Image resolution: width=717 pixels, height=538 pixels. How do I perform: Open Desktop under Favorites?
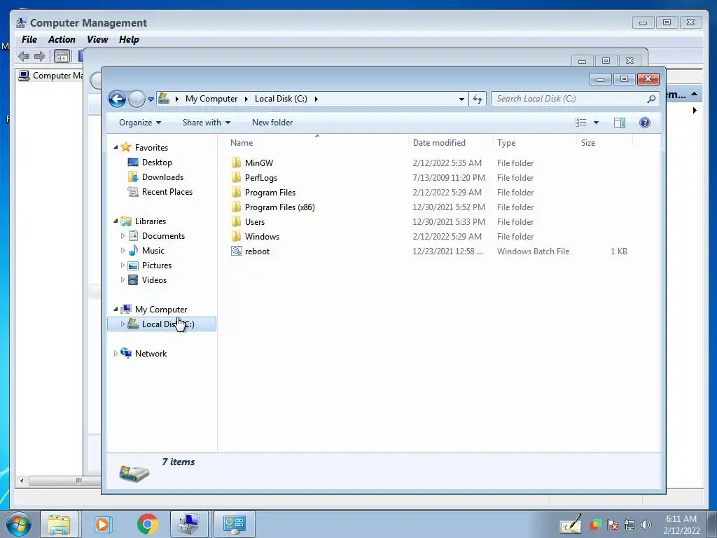coord(157,163)
